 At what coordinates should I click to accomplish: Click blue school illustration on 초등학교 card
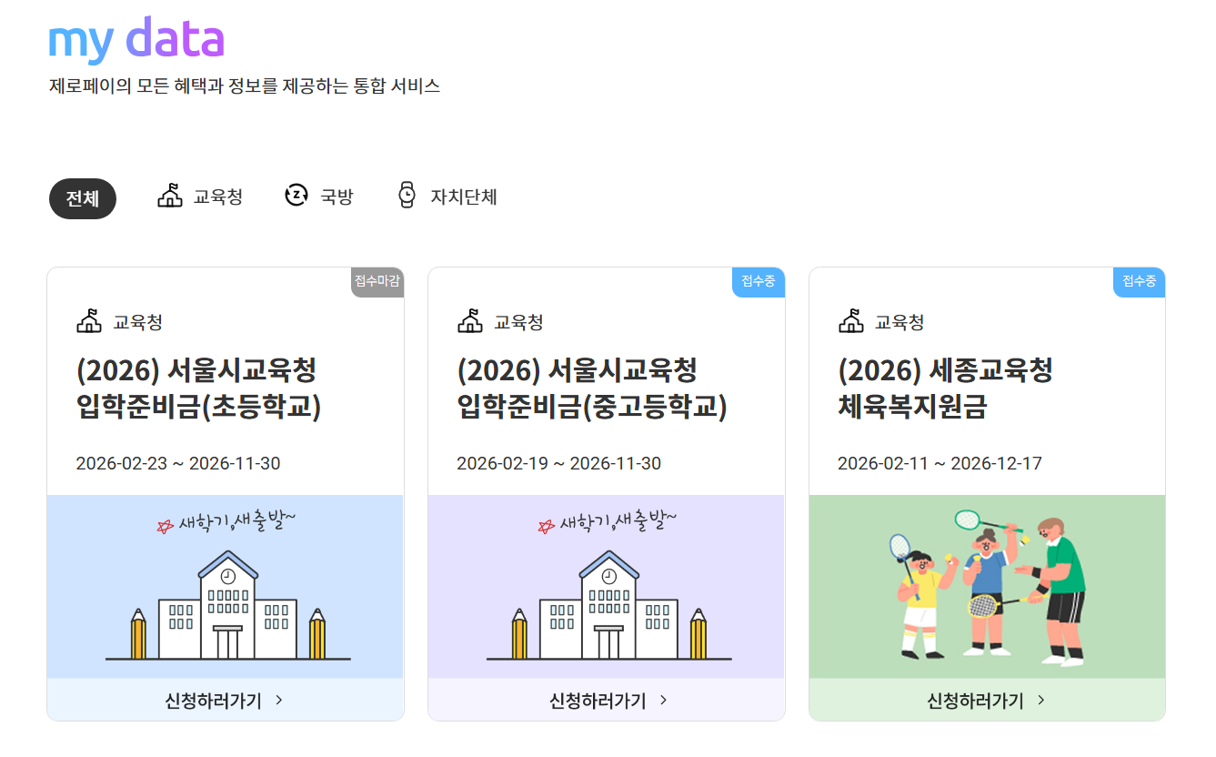point(226,587)
